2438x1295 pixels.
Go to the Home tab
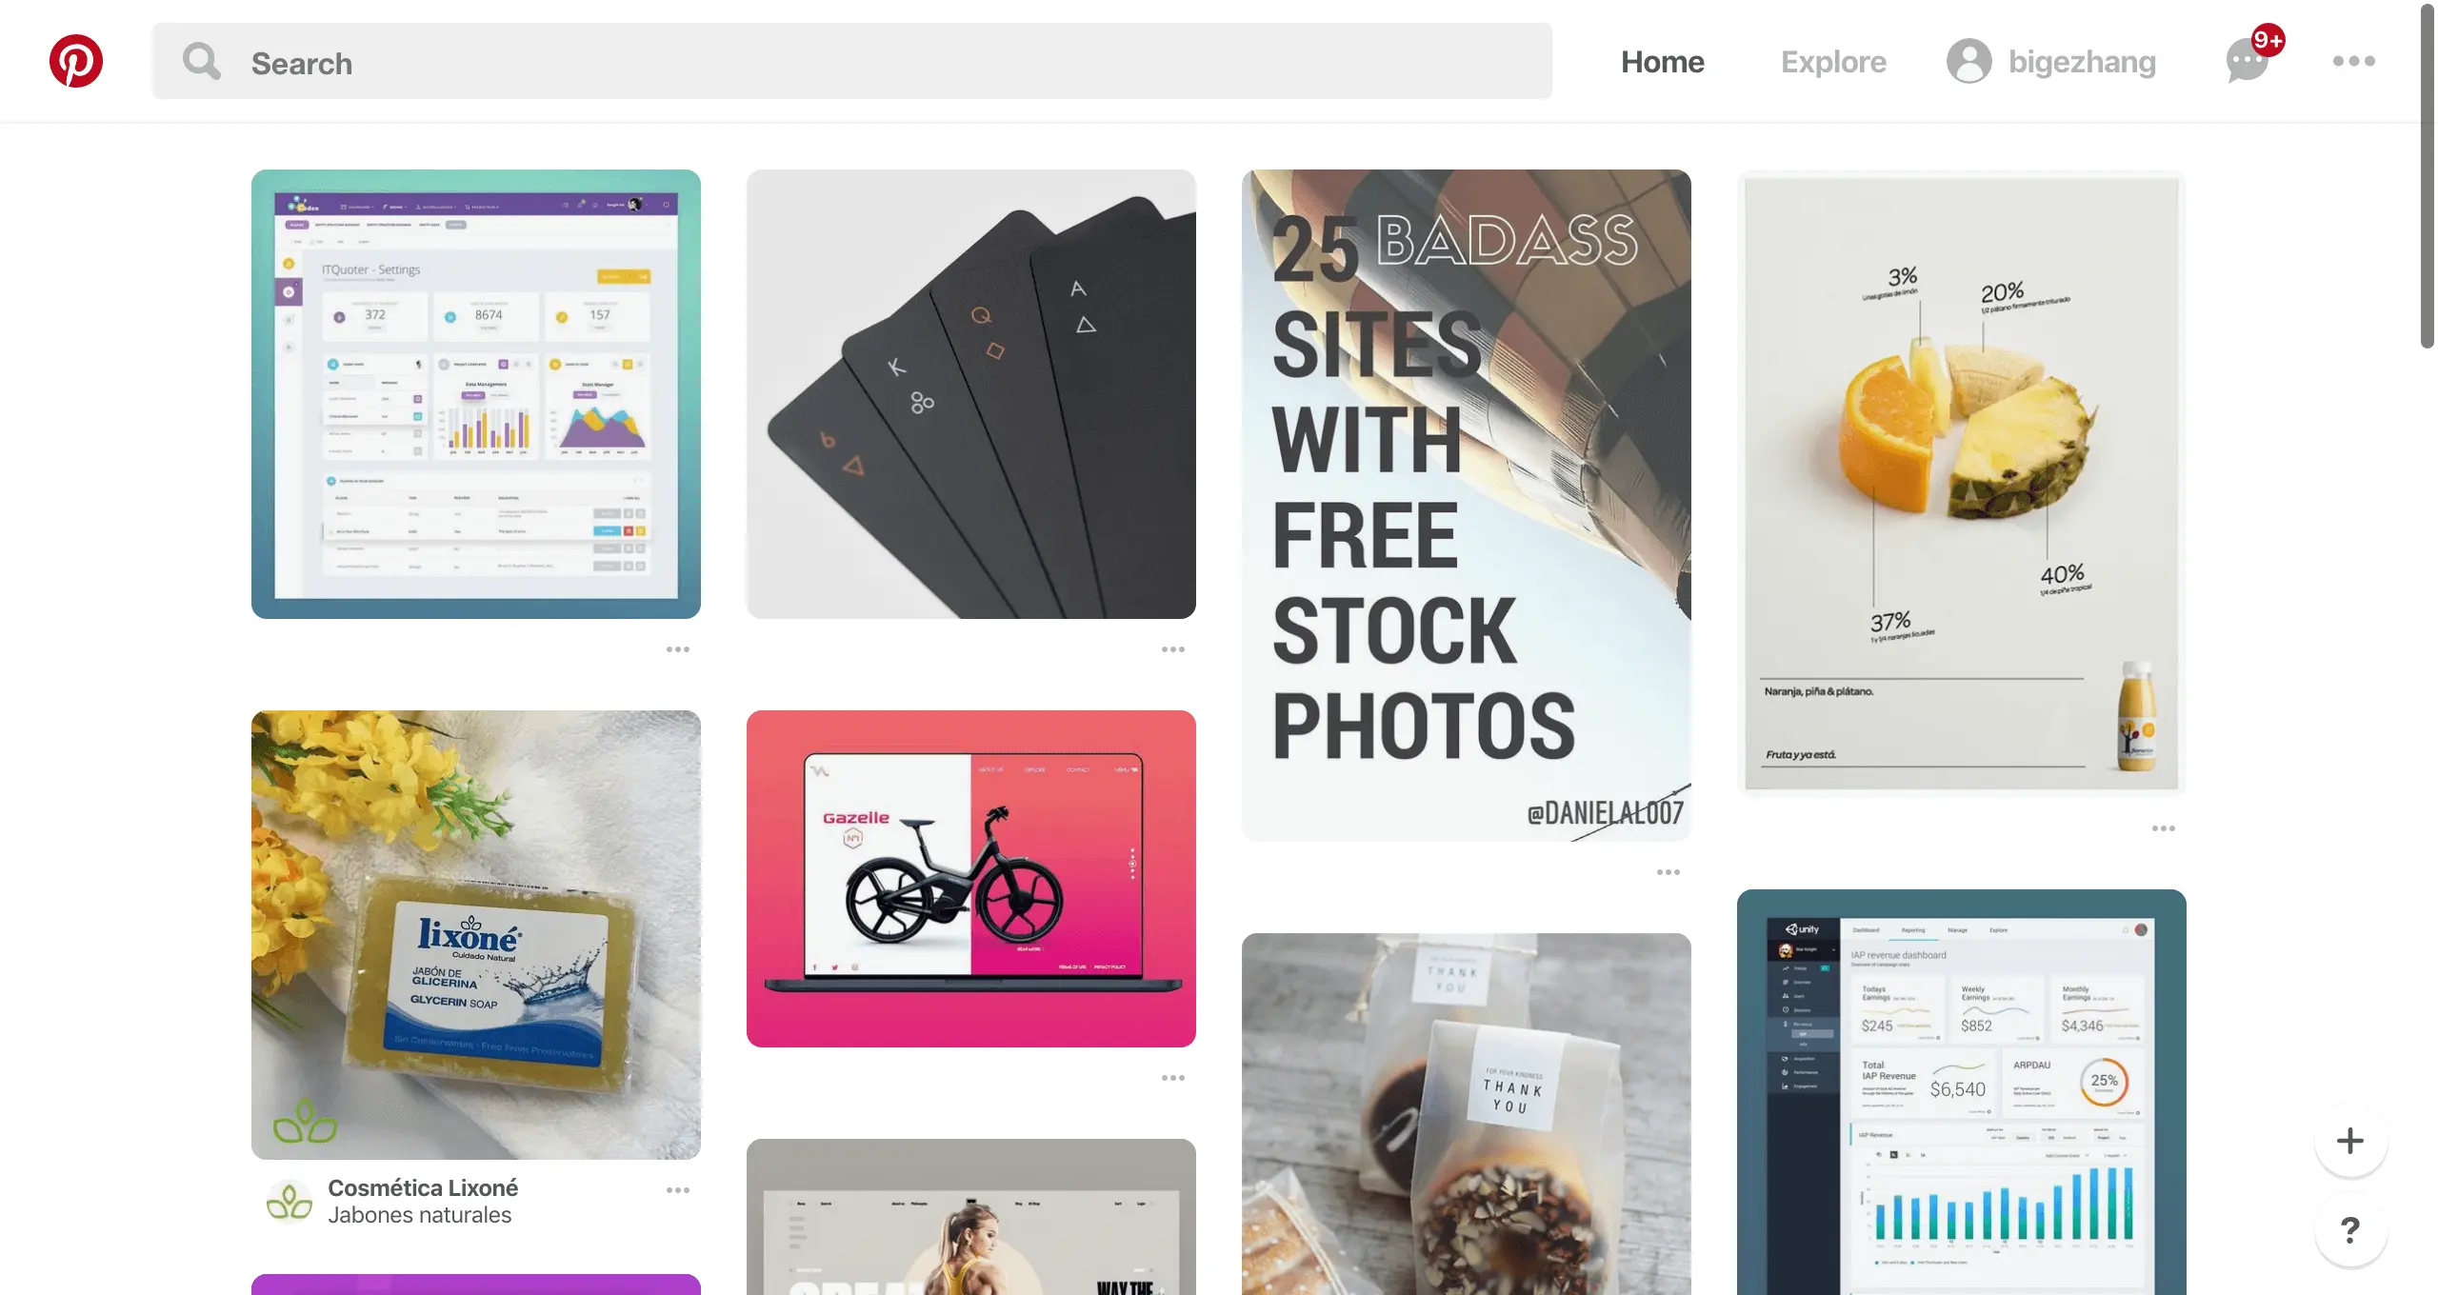pyautogui.click(x=1663, y=62)
